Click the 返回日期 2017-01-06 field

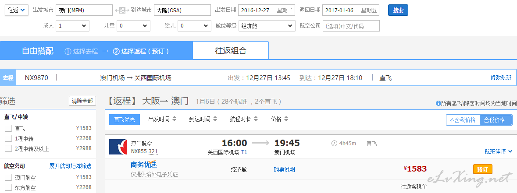pos(351,10)
